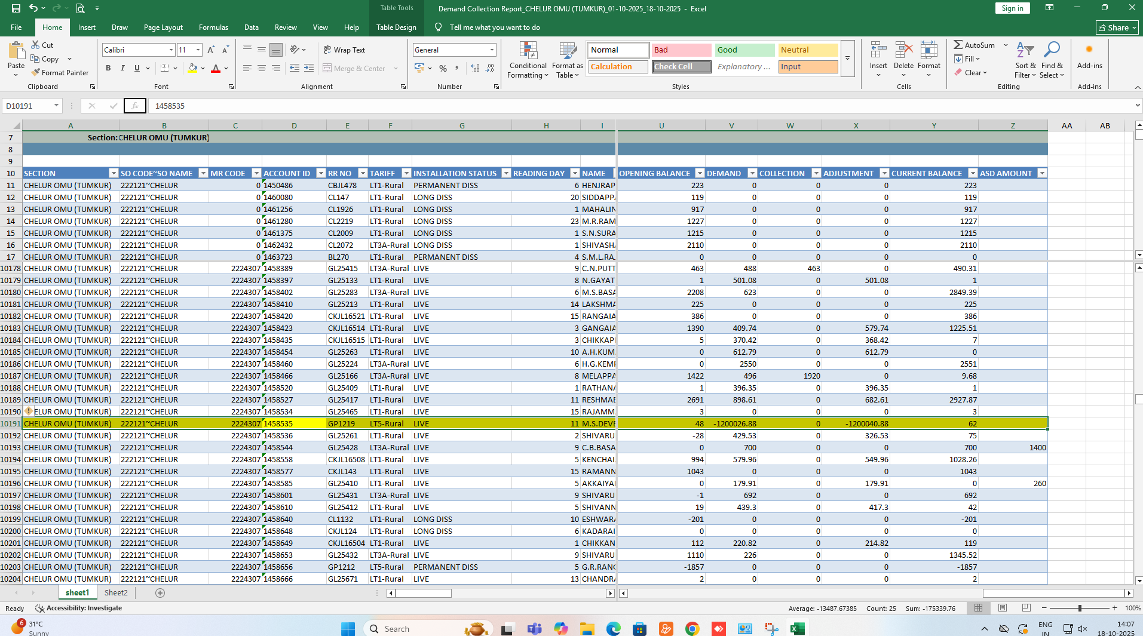
Task: Open Find & Select tool
Action: pyautogui.click(x=1052, y=60)
